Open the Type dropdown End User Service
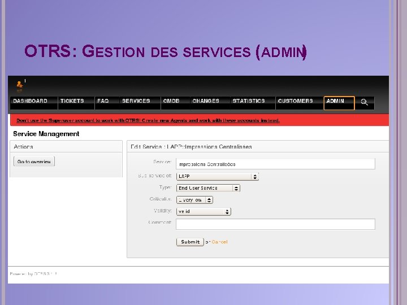The width and height of the screenshot is (407, 305). (208, 188)
